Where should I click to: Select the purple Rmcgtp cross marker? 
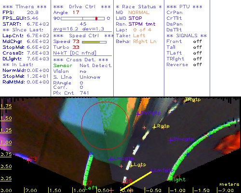(x=171, y=140)
